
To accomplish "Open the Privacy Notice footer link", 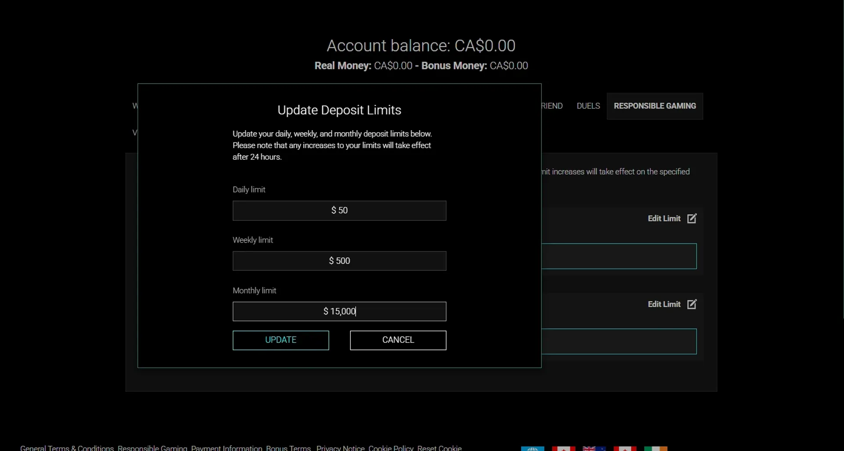I will pos(340,448).
